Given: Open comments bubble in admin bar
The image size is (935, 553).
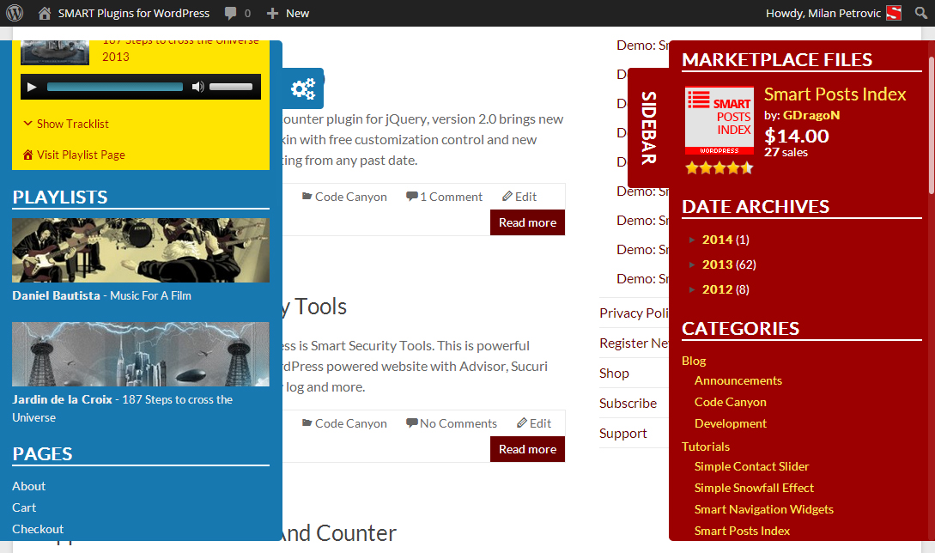Looking at the screenshot, I should point(231,13).
